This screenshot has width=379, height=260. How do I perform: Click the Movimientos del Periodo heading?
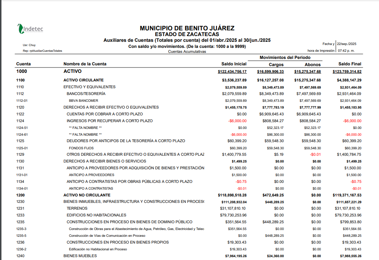(285, 57)
